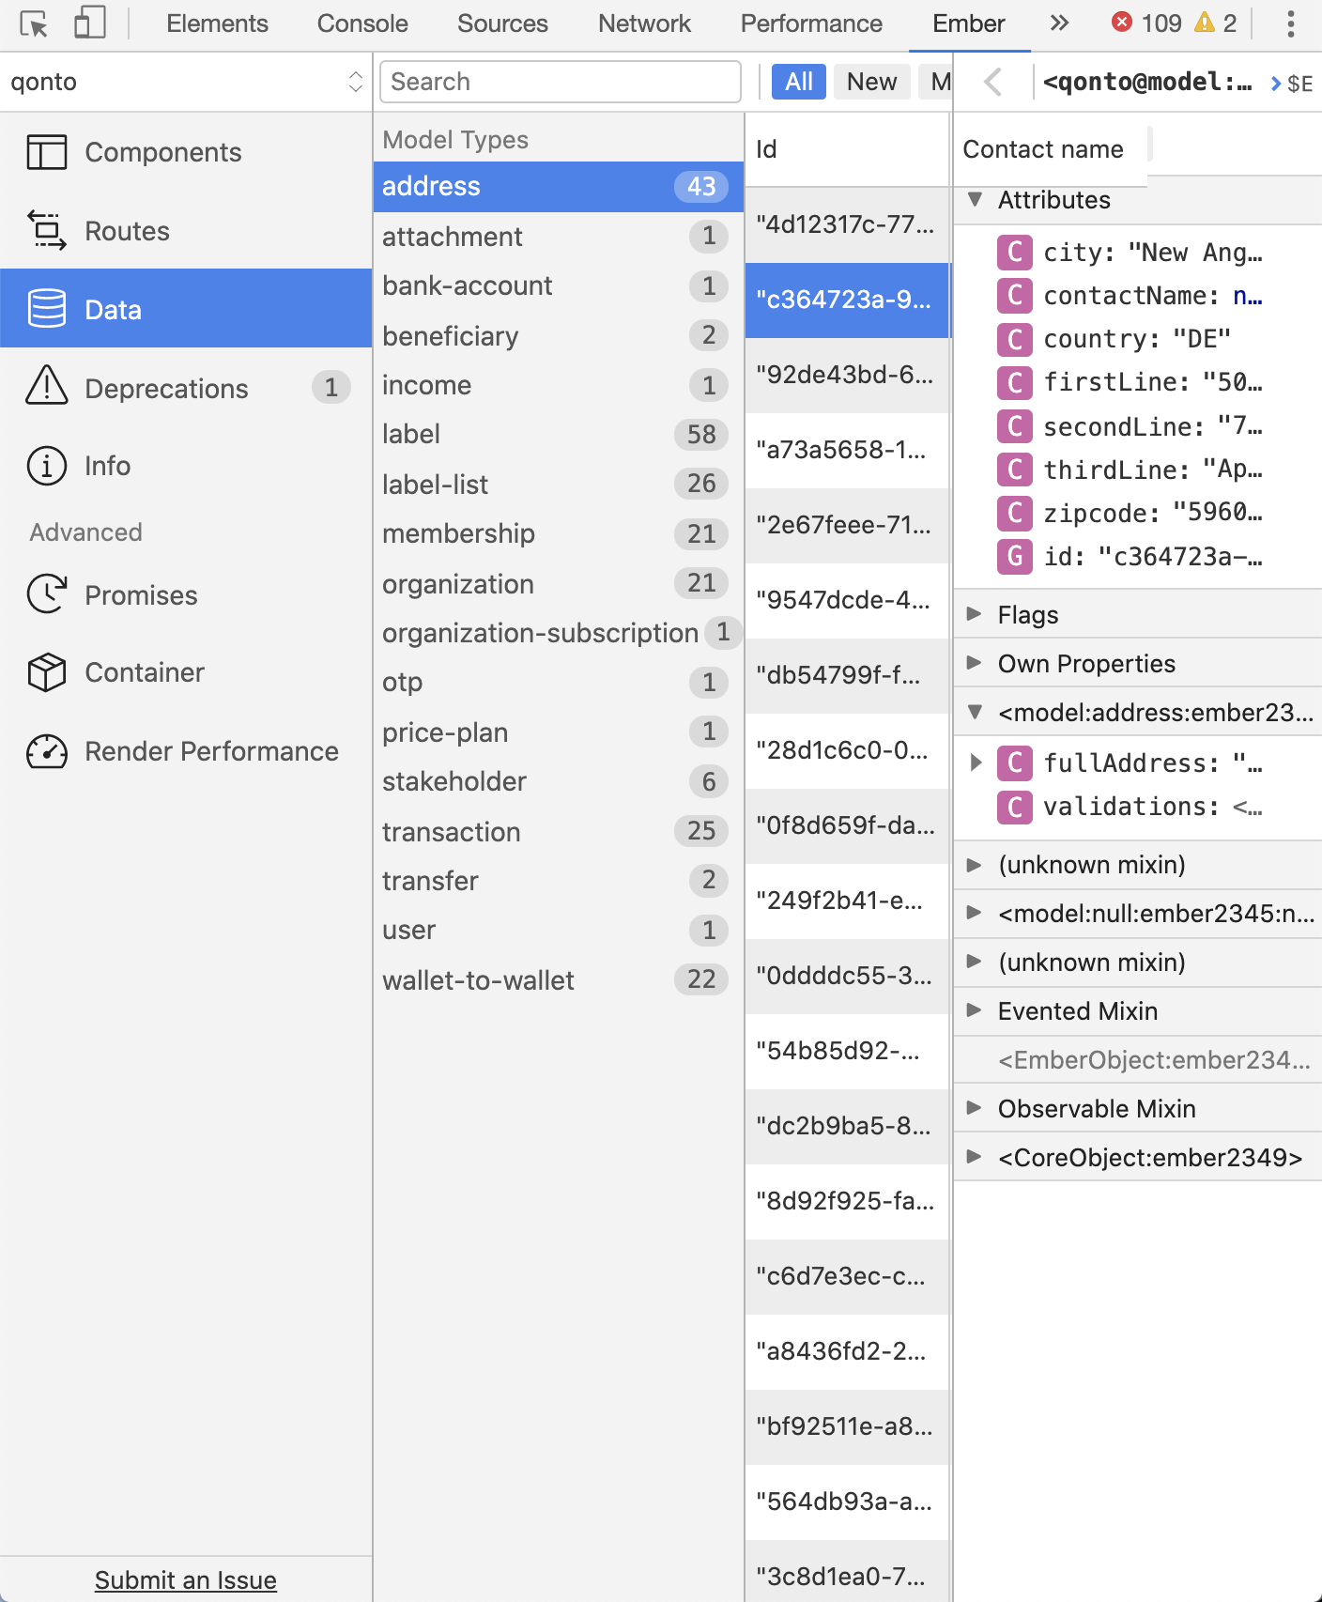
Task: Select the membership model type
Action: pos(558,533)
